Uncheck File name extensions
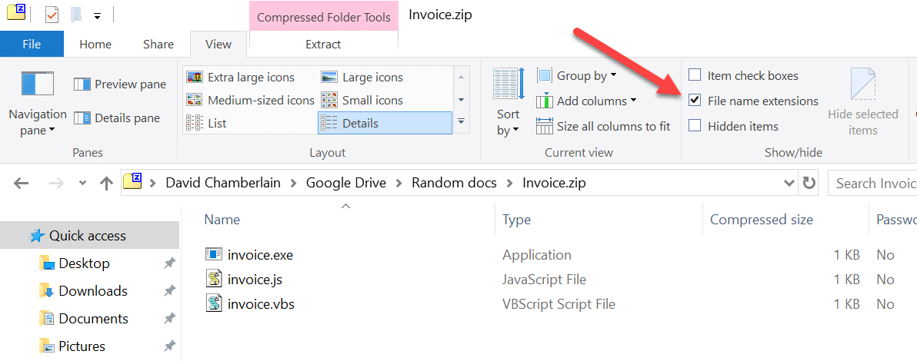 pos(695,101)
